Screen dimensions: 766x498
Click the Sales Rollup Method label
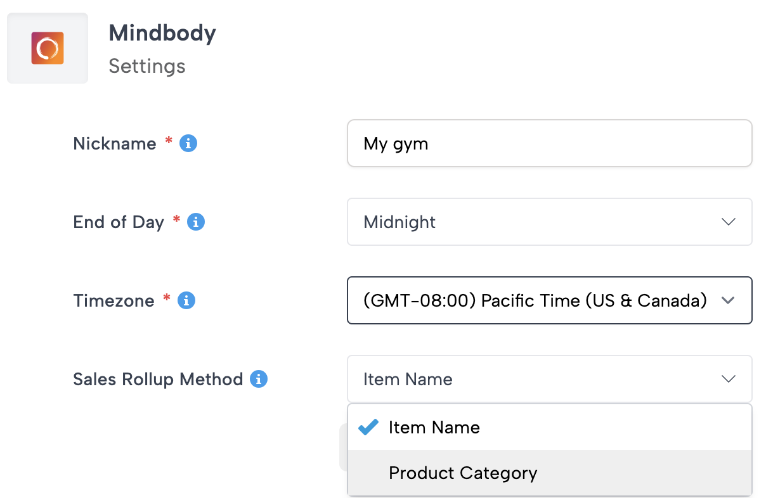point(158,380)
